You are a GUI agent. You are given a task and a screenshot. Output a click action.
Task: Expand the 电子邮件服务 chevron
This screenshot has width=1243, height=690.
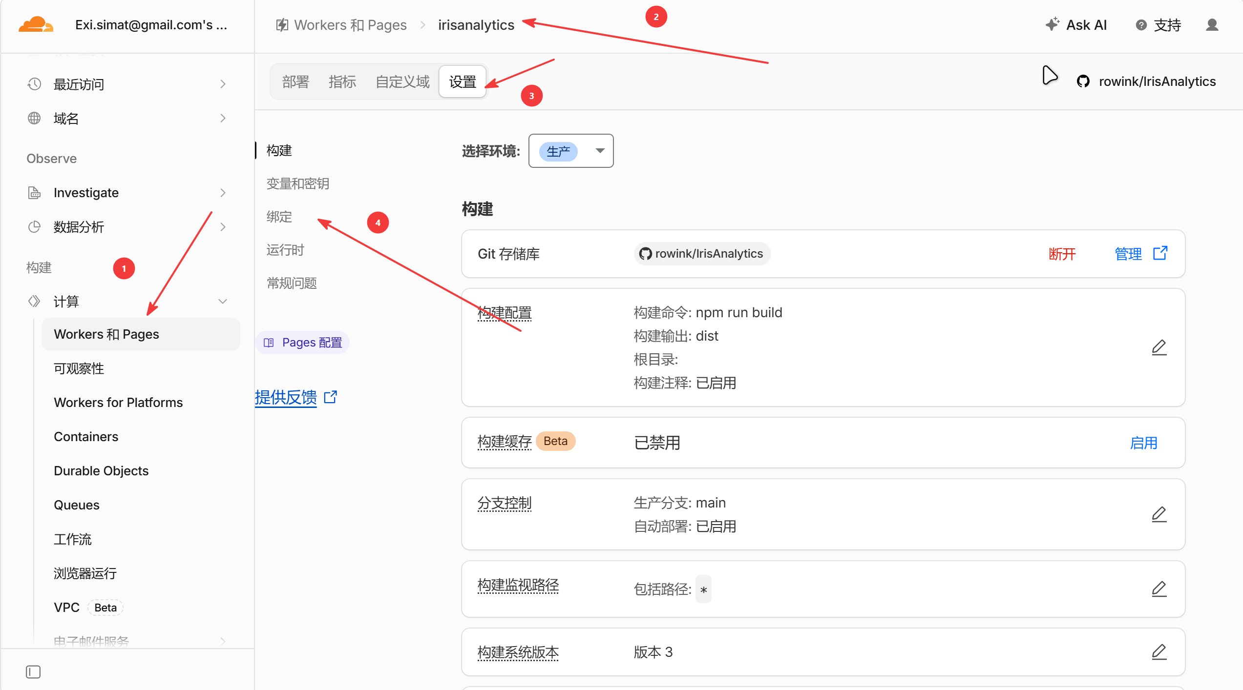click(223, 641)
